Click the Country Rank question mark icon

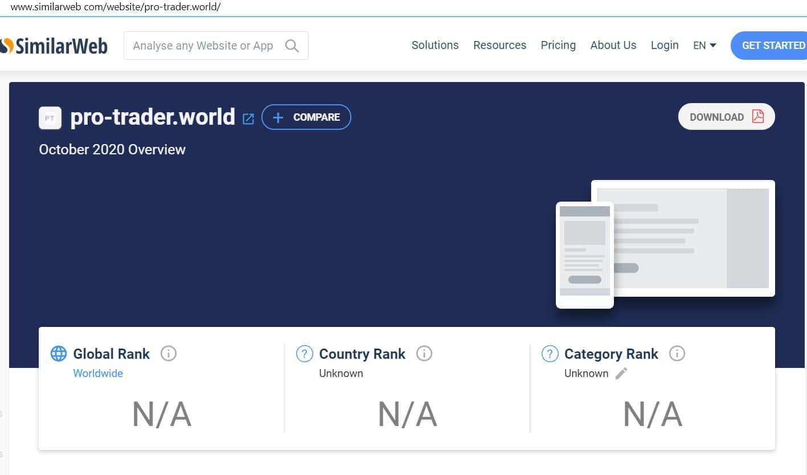pos(305,354)
